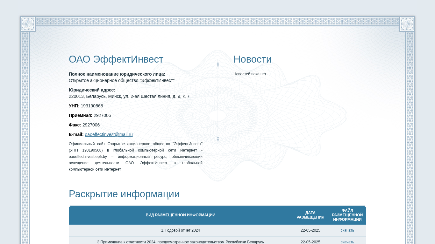
Task: Select the 3.Примечание к отчетности 2024 row title
Action: [180, 242]
